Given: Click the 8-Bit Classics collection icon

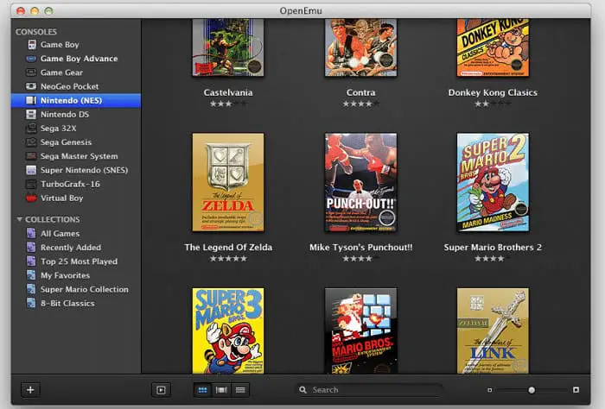Looking at the screenshot, I should [31, 303].
